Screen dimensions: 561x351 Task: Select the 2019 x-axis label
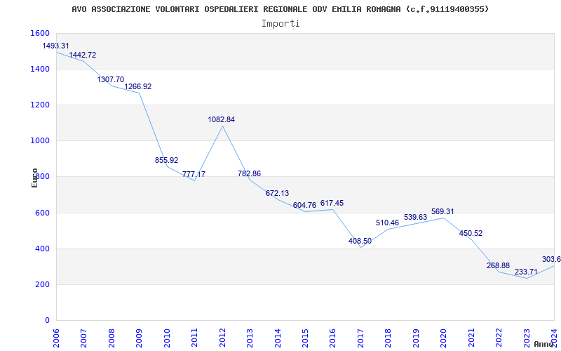click(x=416, y=337)
